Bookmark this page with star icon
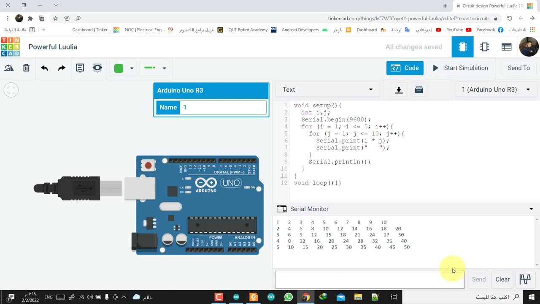 tap(55, 19)
